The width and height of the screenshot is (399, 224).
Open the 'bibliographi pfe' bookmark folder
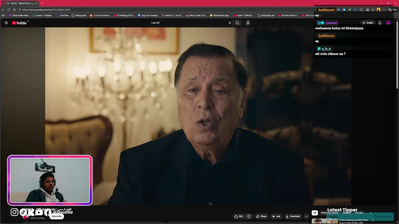(x=266, y=15)
